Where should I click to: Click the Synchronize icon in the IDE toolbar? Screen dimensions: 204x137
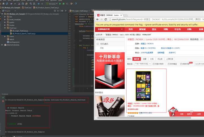click(x=7, y=4)
